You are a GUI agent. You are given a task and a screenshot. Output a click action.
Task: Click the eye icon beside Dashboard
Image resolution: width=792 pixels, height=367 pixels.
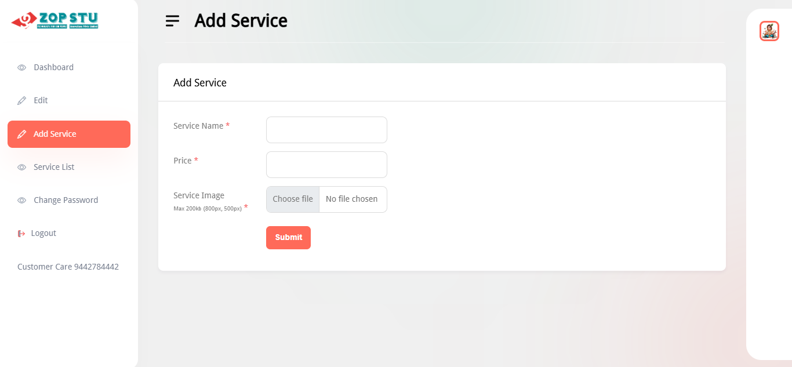click(x=22, y=68)
